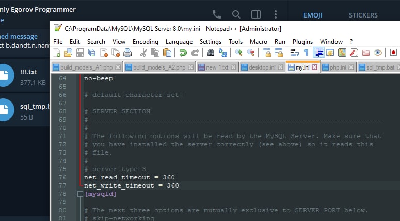Close the new 1.txt tab
400x221 pixels.
tap(233, 67)
